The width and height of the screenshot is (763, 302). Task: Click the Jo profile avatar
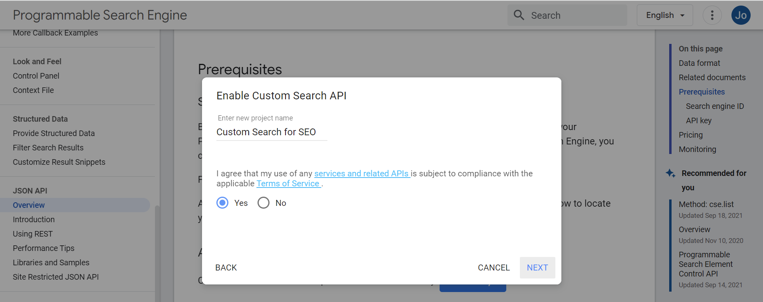tap(741, 15)
